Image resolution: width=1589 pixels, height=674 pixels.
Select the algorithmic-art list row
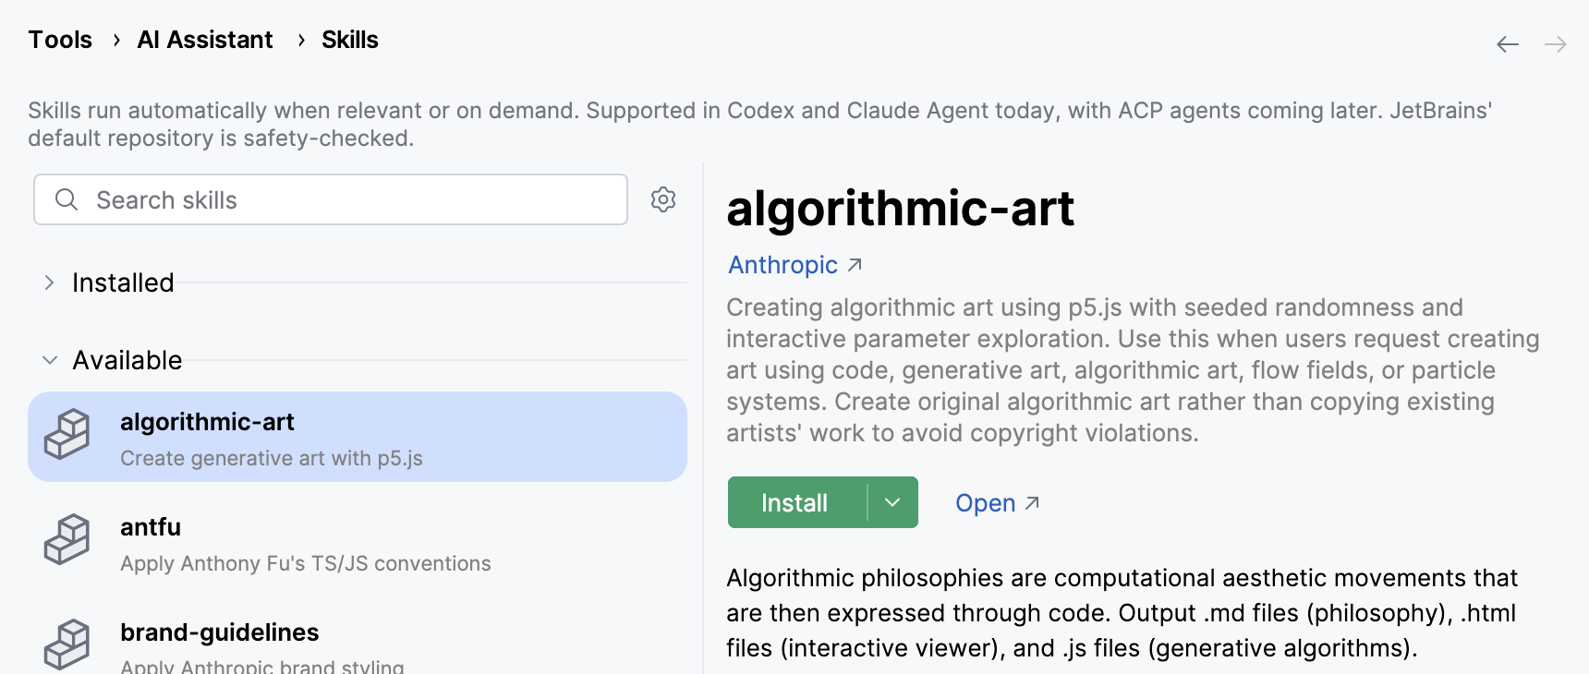[x=358, y=437]
